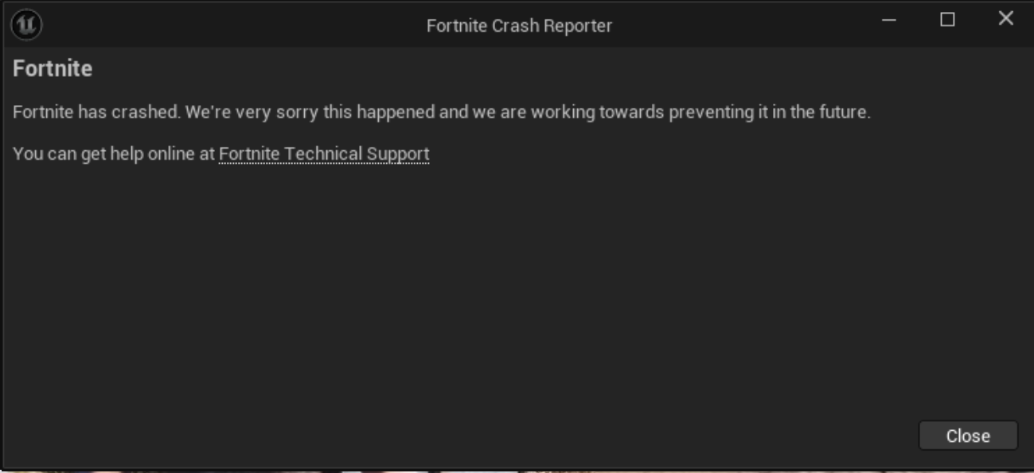Screen dimensions: 1034x473
Task: Maximize the Crash Reporter window
Action: point(947,20)
